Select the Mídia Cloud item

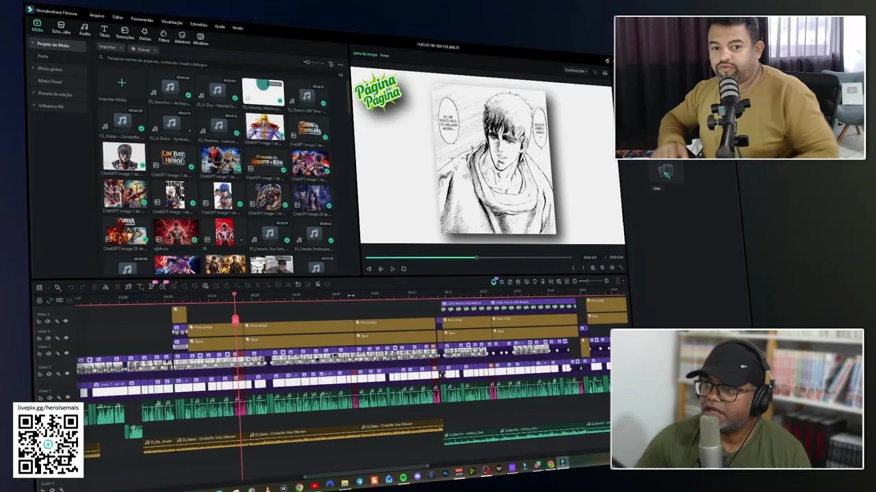tap(49, 81)
